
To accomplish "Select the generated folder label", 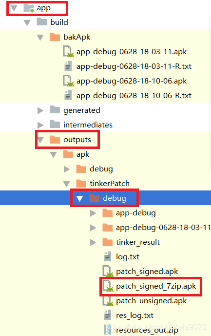I will pos(82,110).
